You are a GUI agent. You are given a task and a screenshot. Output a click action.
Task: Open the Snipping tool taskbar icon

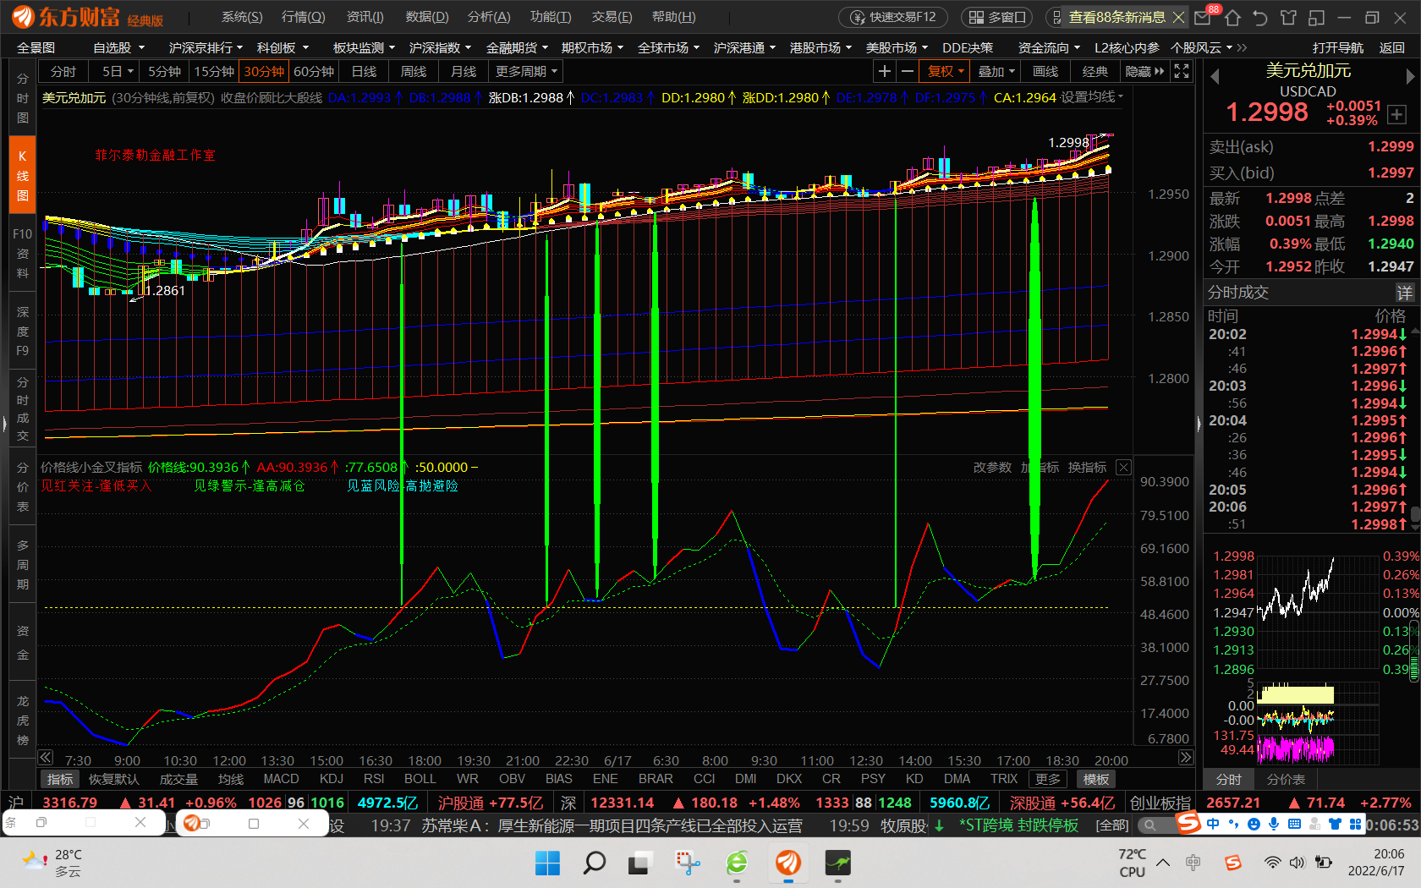pyautogui.click(x=688, y=863)
